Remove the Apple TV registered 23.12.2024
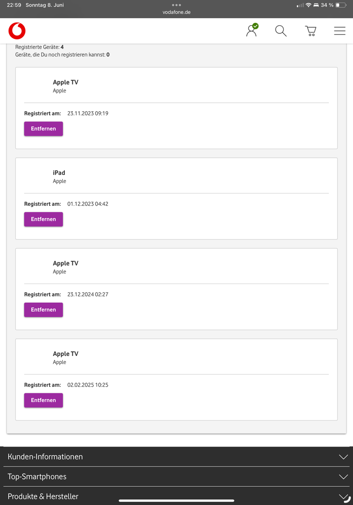 [43, 310]
